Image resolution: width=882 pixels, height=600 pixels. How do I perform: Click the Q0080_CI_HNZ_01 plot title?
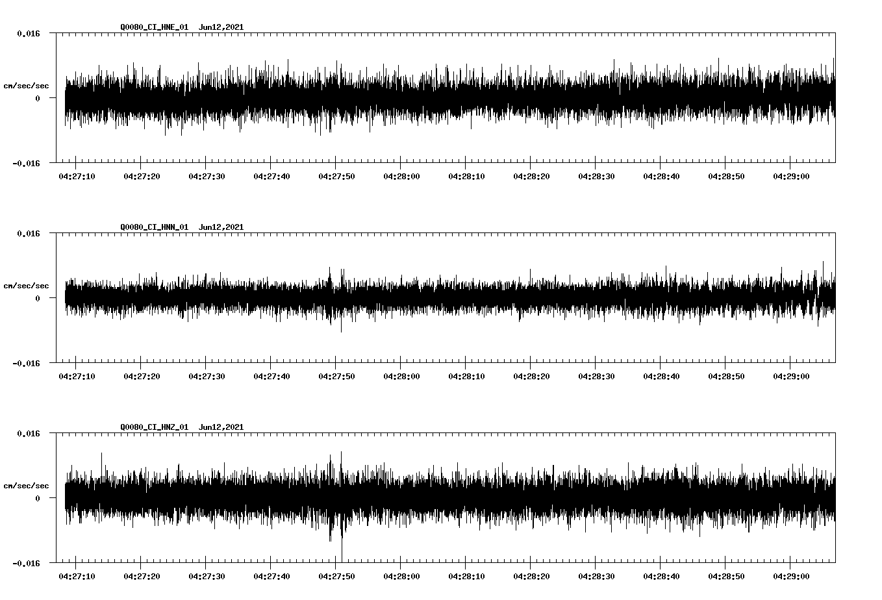[x=182, y=427]
